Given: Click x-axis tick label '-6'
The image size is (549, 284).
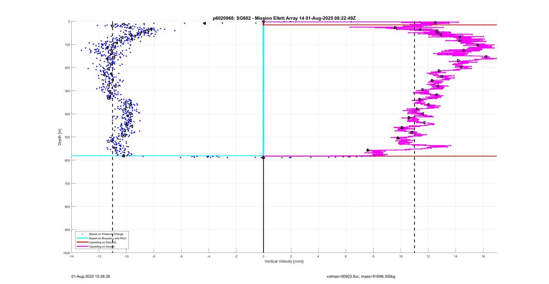Looking at the screenshot, I should (181, 256).
